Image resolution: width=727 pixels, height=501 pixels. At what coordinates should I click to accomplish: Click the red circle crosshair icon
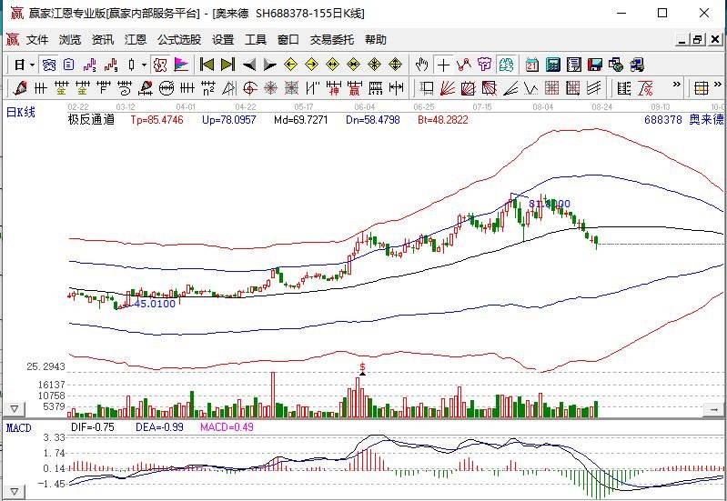(250, 87)
